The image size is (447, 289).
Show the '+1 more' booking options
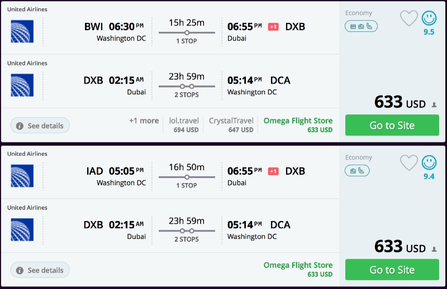[144, 121]
